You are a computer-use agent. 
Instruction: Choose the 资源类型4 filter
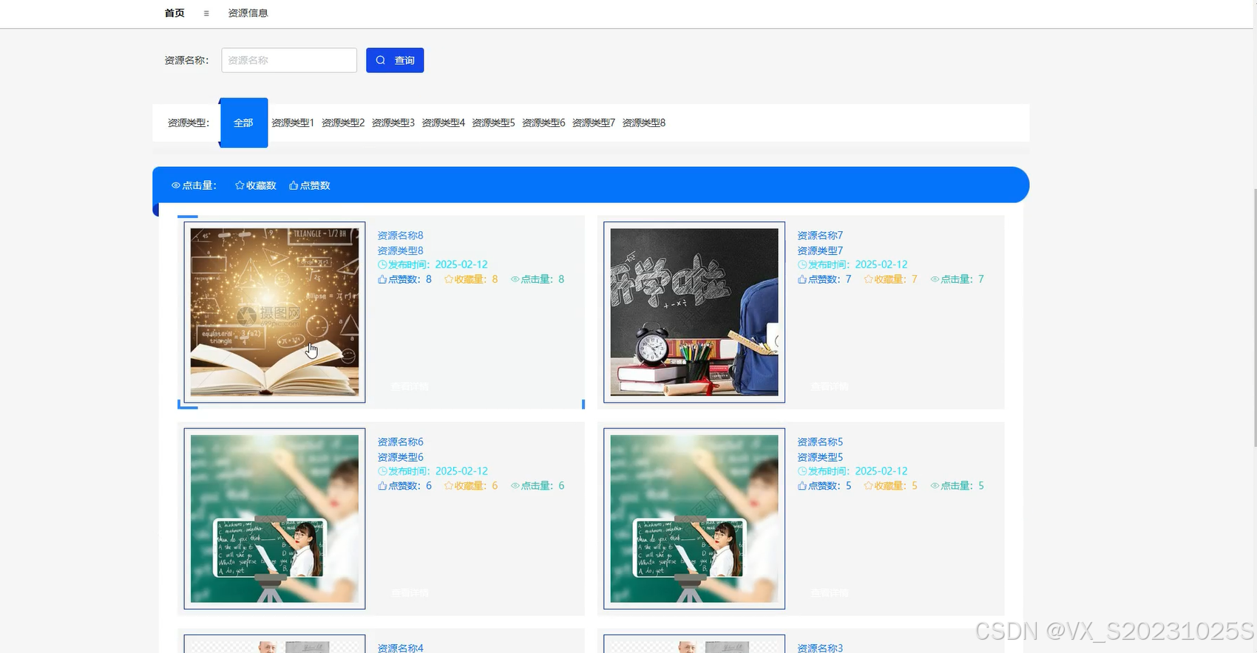pos(444,123)
